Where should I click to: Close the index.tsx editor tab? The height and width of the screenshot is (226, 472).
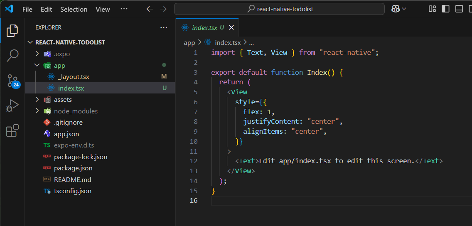(x=231, y=27)
